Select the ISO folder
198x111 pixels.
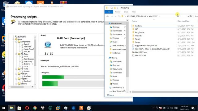pyautogui.click(x=136, y=29)
